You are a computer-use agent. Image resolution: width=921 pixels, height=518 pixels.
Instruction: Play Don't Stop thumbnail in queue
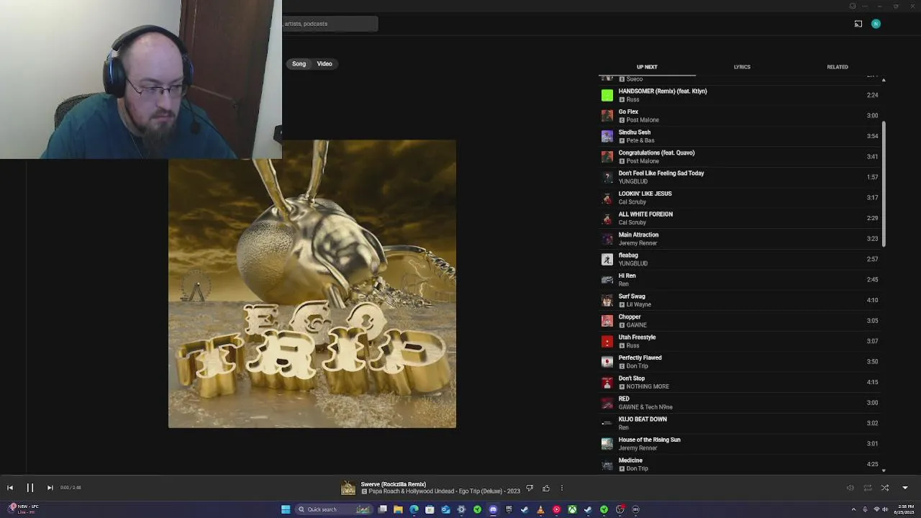pos(607,382)
